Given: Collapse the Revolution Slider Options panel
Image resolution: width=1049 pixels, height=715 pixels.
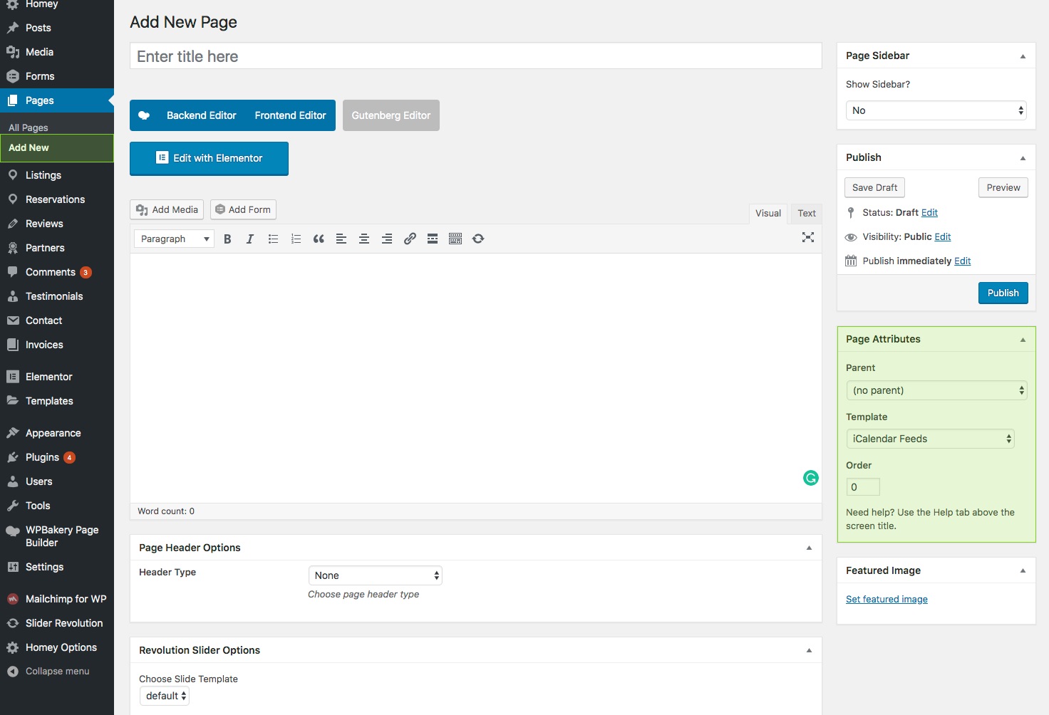Looking at the screenshot, I should pos(809,650).
